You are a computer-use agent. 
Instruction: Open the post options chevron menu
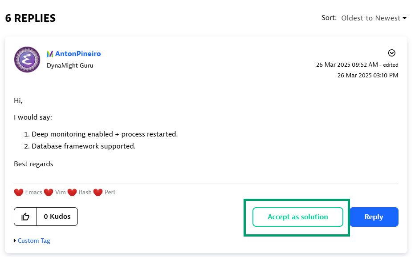[391, 53]
